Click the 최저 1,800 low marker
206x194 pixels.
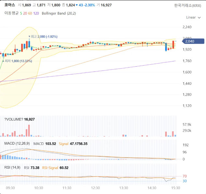pyautogui.click(x=17, y=61)
